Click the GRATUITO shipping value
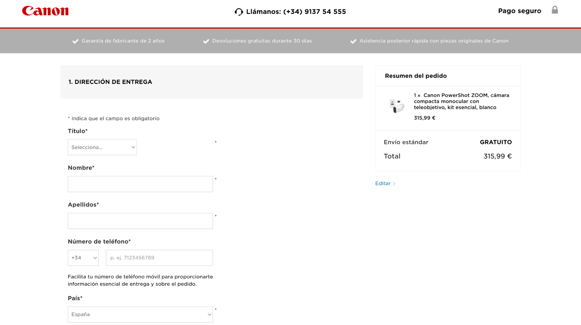The width and height of the screenshot is (581, 325). (x=496, y=142)
